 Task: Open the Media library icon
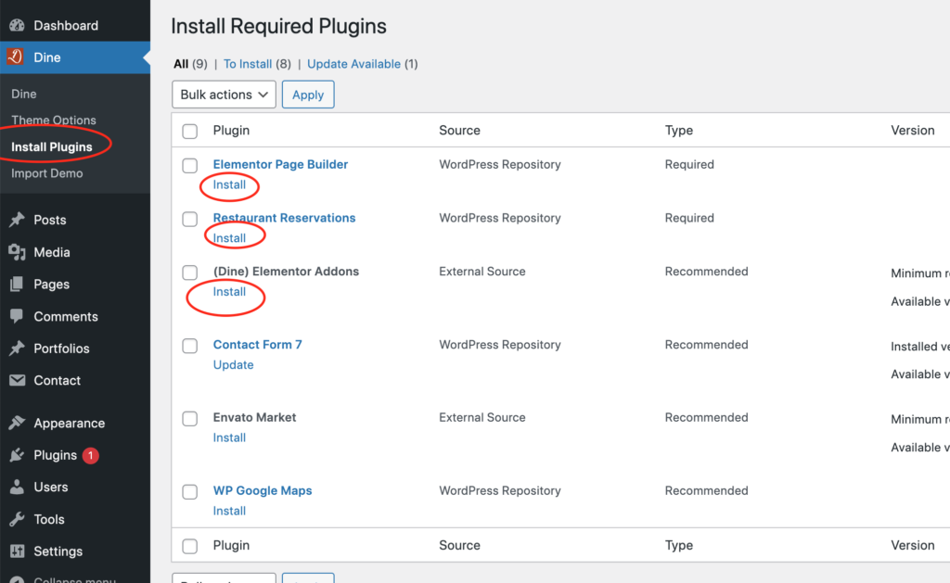coord(17,252)
